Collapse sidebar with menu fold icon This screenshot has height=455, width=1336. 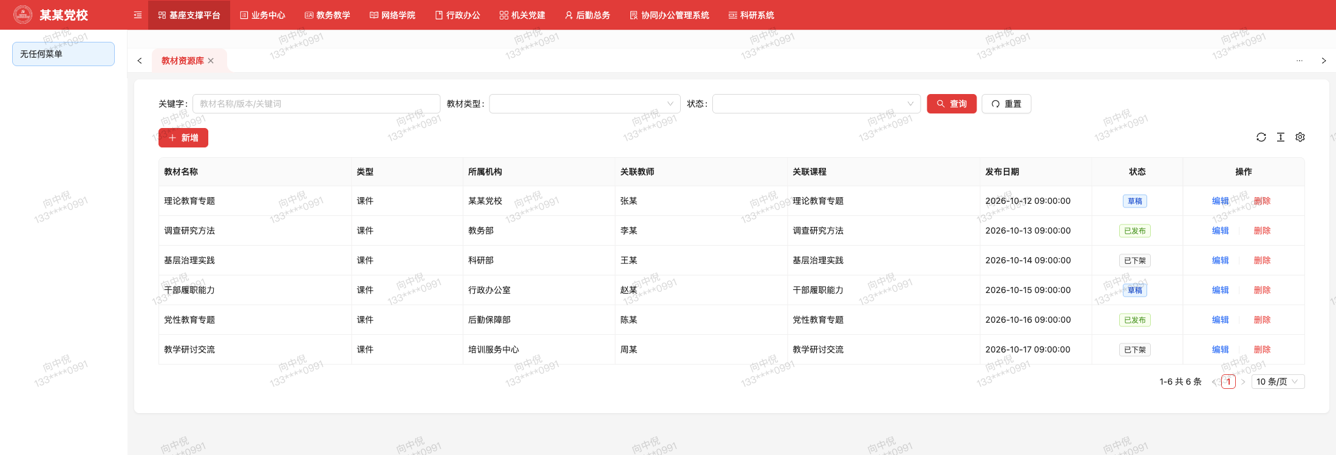[138, 15]
